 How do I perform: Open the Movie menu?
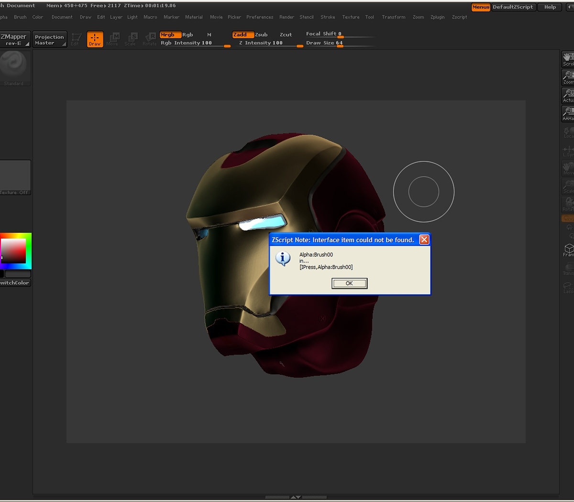[216, 17]
